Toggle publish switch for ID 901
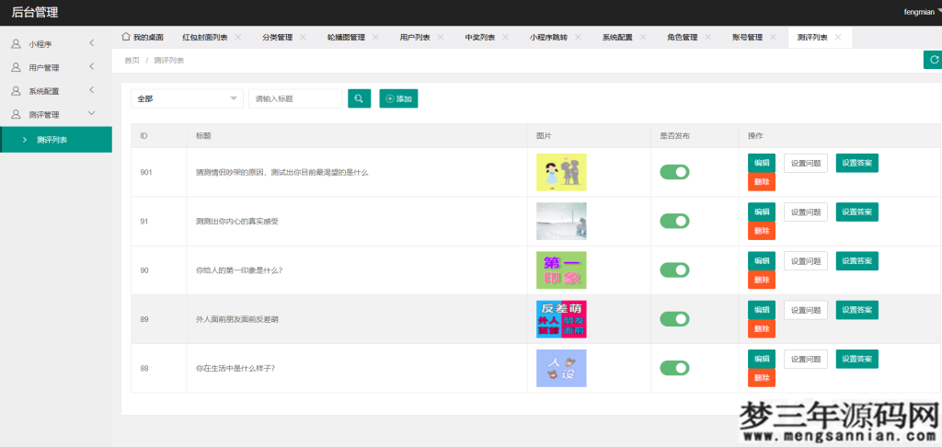 click(x=674, y=172)
